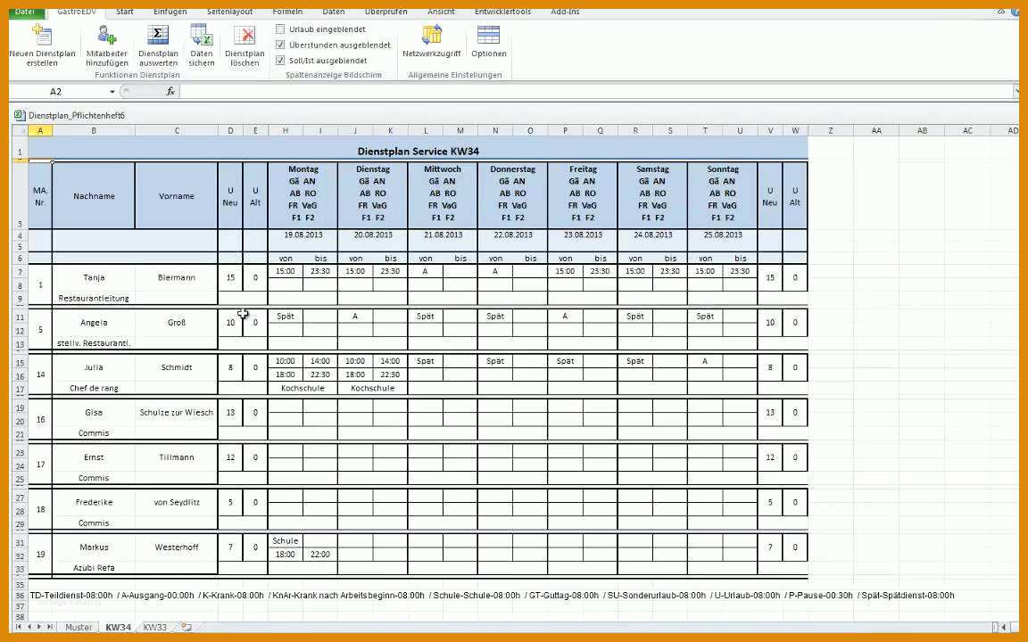
Task: Select cell von Seydlitz
Action: pyautogui.click(x=177, y=503)
